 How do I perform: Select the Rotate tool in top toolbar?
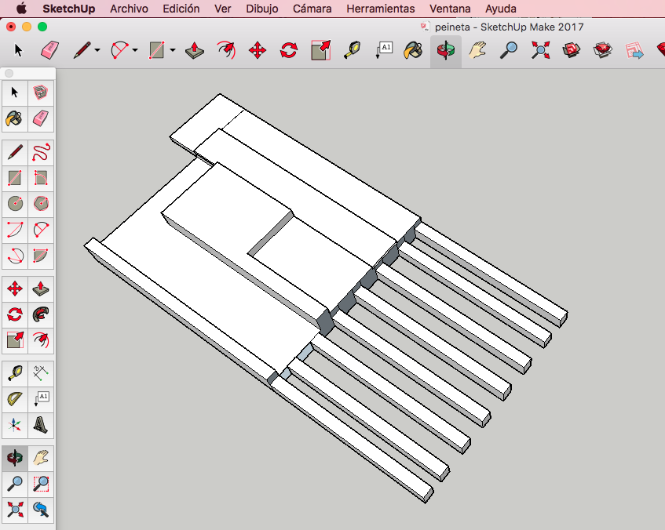pyautogui.click(x=289, y=50)
